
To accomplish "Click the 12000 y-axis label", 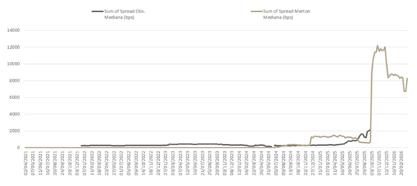I will (13, 47).
